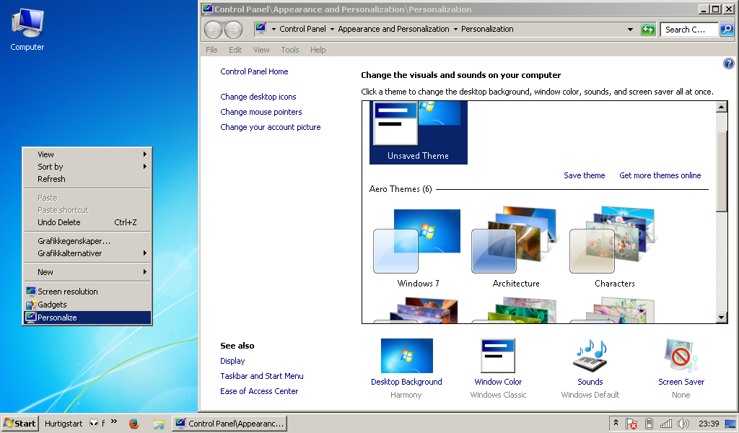Viewport: 739px width, 433px height.
Task: Choose Screen resolution in context menu
Action: (x=87, y=291)
